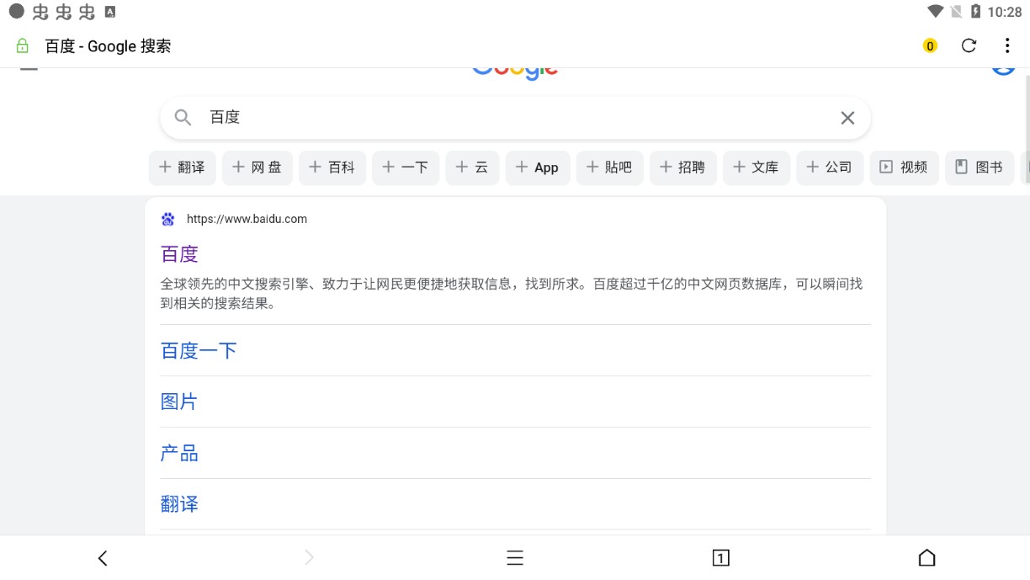Add 翻译 filter chip

tap(183, 168)
